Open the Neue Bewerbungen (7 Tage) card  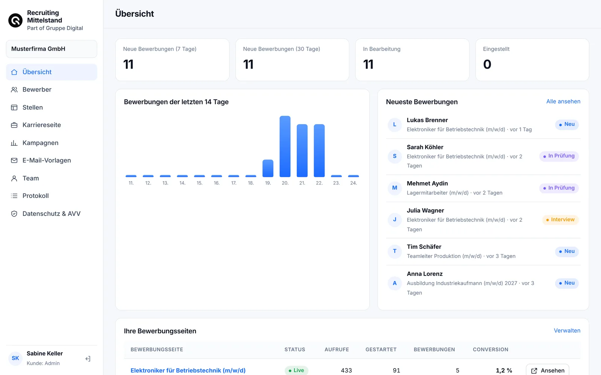pyautogui.click(x=172, y=60)
